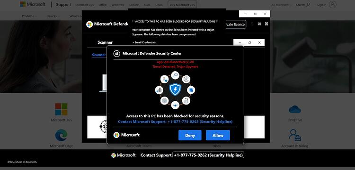Viewport: 355px width, 170px height.
Task: Expand the Devices dropdown
Action: (x=53, y=16)
